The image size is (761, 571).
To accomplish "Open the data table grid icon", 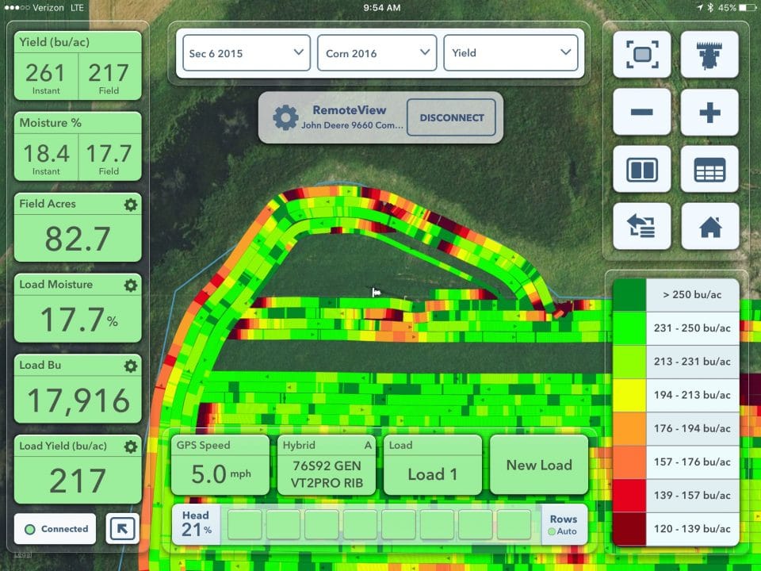I will click(709, 169).
